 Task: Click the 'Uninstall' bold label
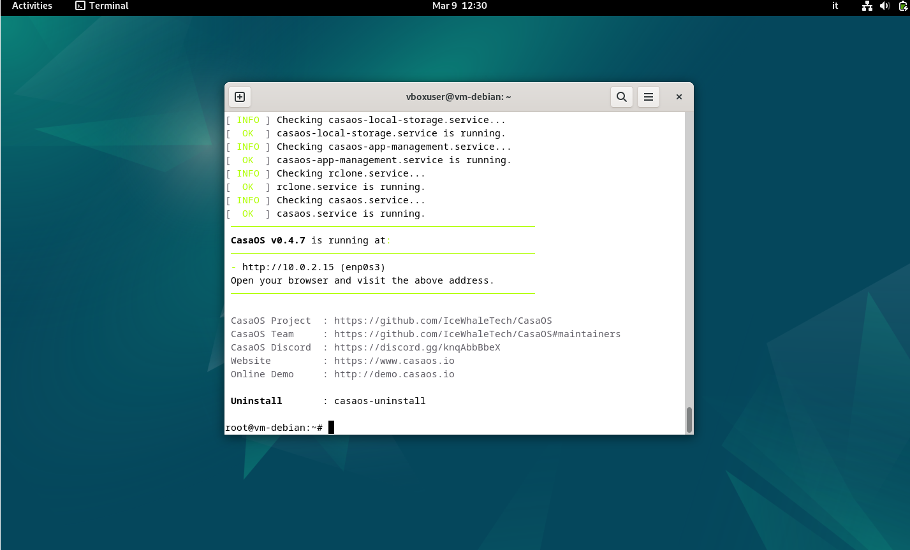click(256, 401)
